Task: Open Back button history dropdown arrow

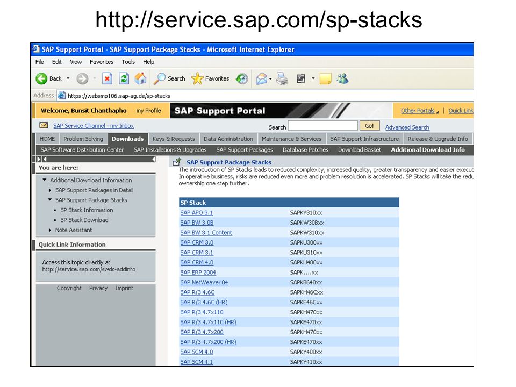Action: (x=68, y=78)
